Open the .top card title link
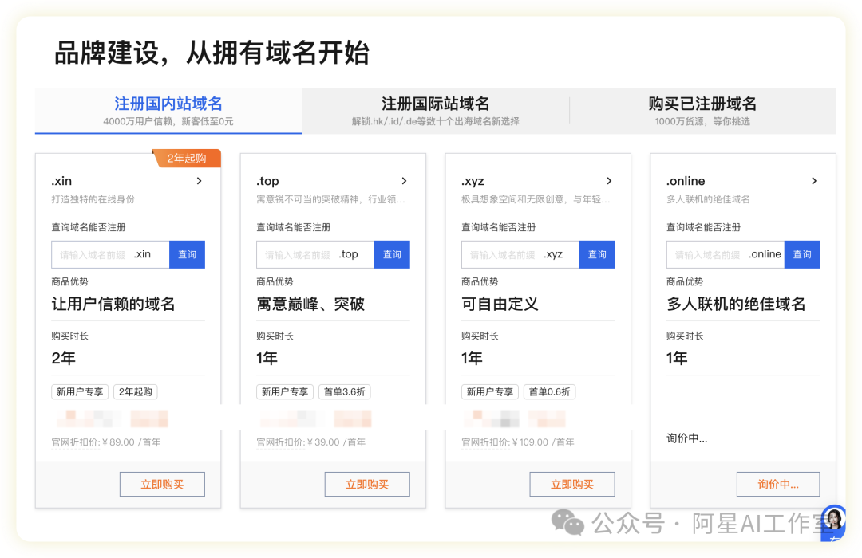This screenshot has width=862, height=558. (x=267, y=181)
